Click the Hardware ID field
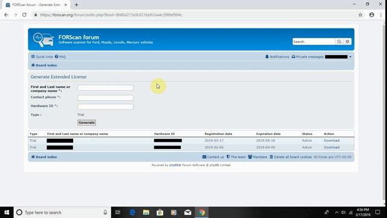Screen dimensions: 387x218 point(105,107)
